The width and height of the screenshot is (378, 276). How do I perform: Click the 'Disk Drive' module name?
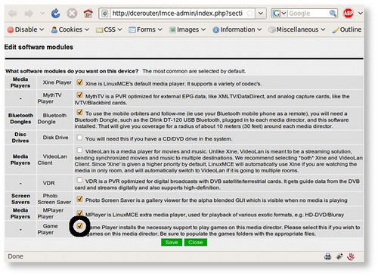tap(55, 138)
